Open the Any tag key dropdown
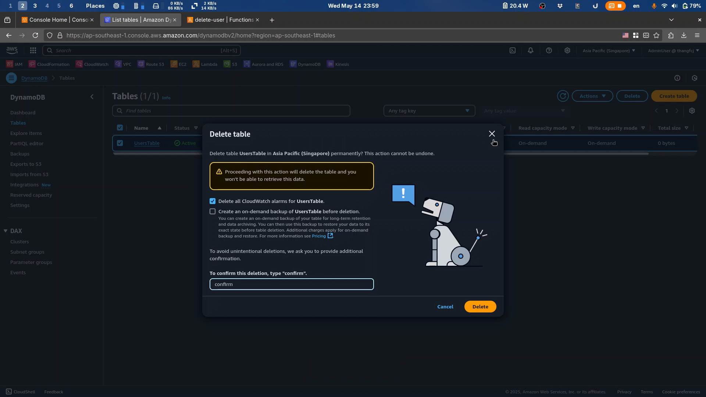706x397 pixels. 429,111
